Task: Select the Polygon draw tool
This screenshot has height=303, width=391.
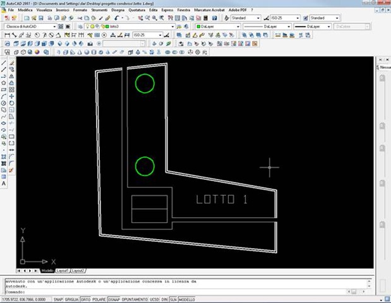Action: (4, 83)
